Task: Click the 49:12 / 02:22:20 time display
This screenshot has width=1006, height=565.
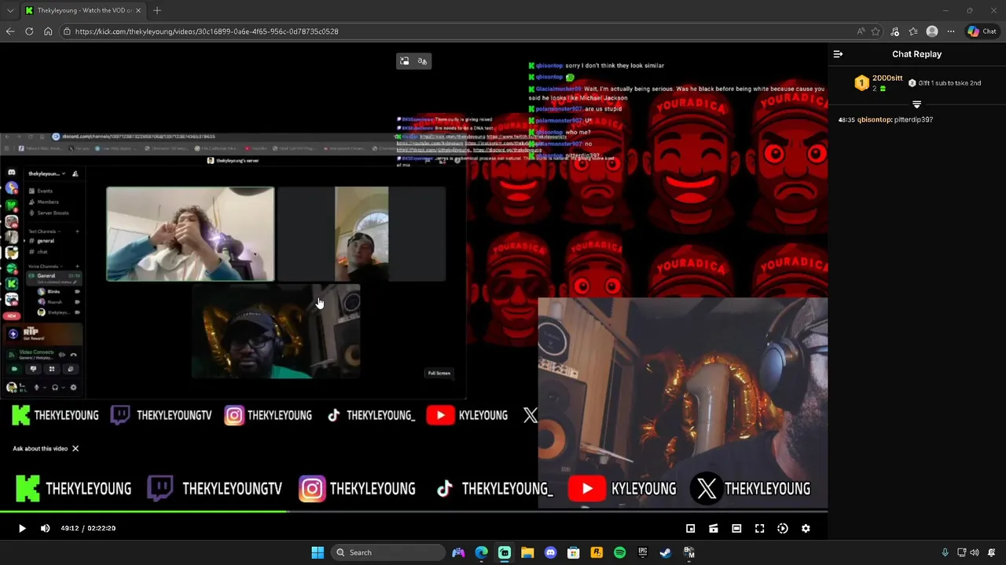Action: click(x=88, y=528)
